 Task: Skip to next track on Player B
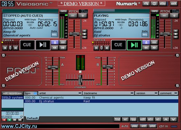[107, 48]
